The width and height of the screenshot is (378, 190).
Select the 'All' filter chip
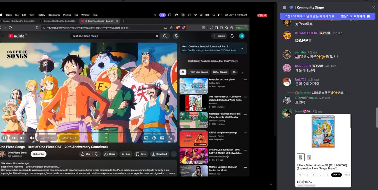coord(183,72)
